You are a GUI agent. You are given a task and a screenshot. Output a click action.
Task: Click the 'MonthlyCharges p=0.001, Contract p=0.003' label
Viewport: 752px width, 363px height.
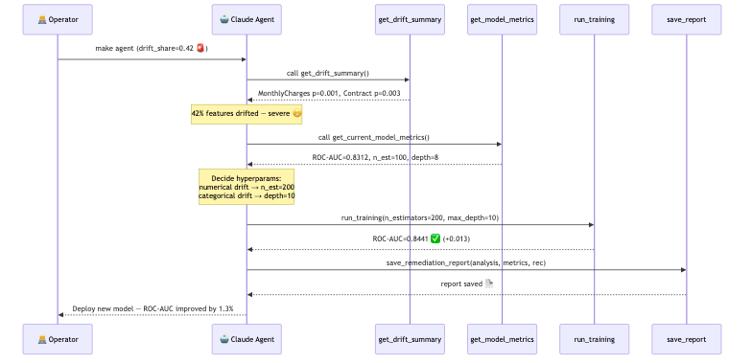329,94
